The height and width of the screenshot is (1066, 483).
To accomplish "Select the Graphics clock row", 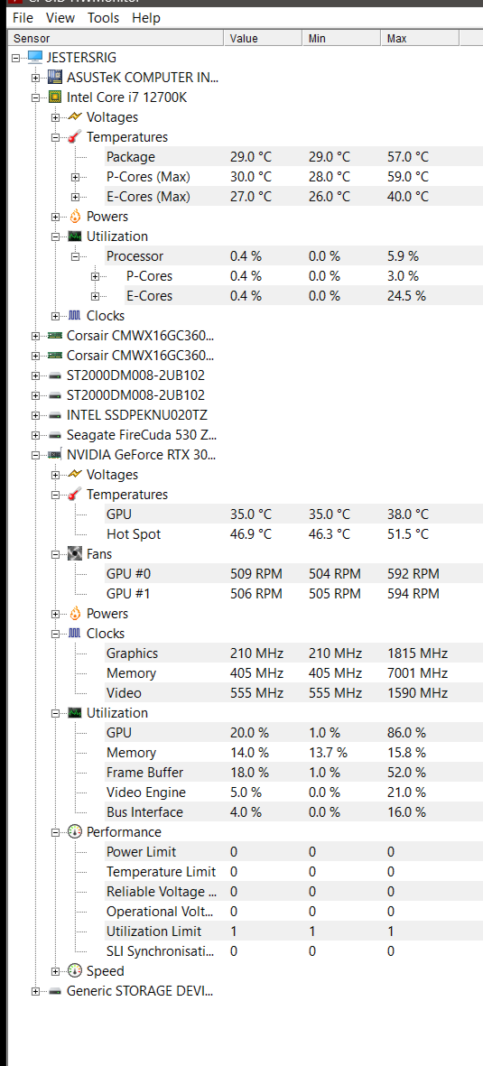I will click(293, 654).
